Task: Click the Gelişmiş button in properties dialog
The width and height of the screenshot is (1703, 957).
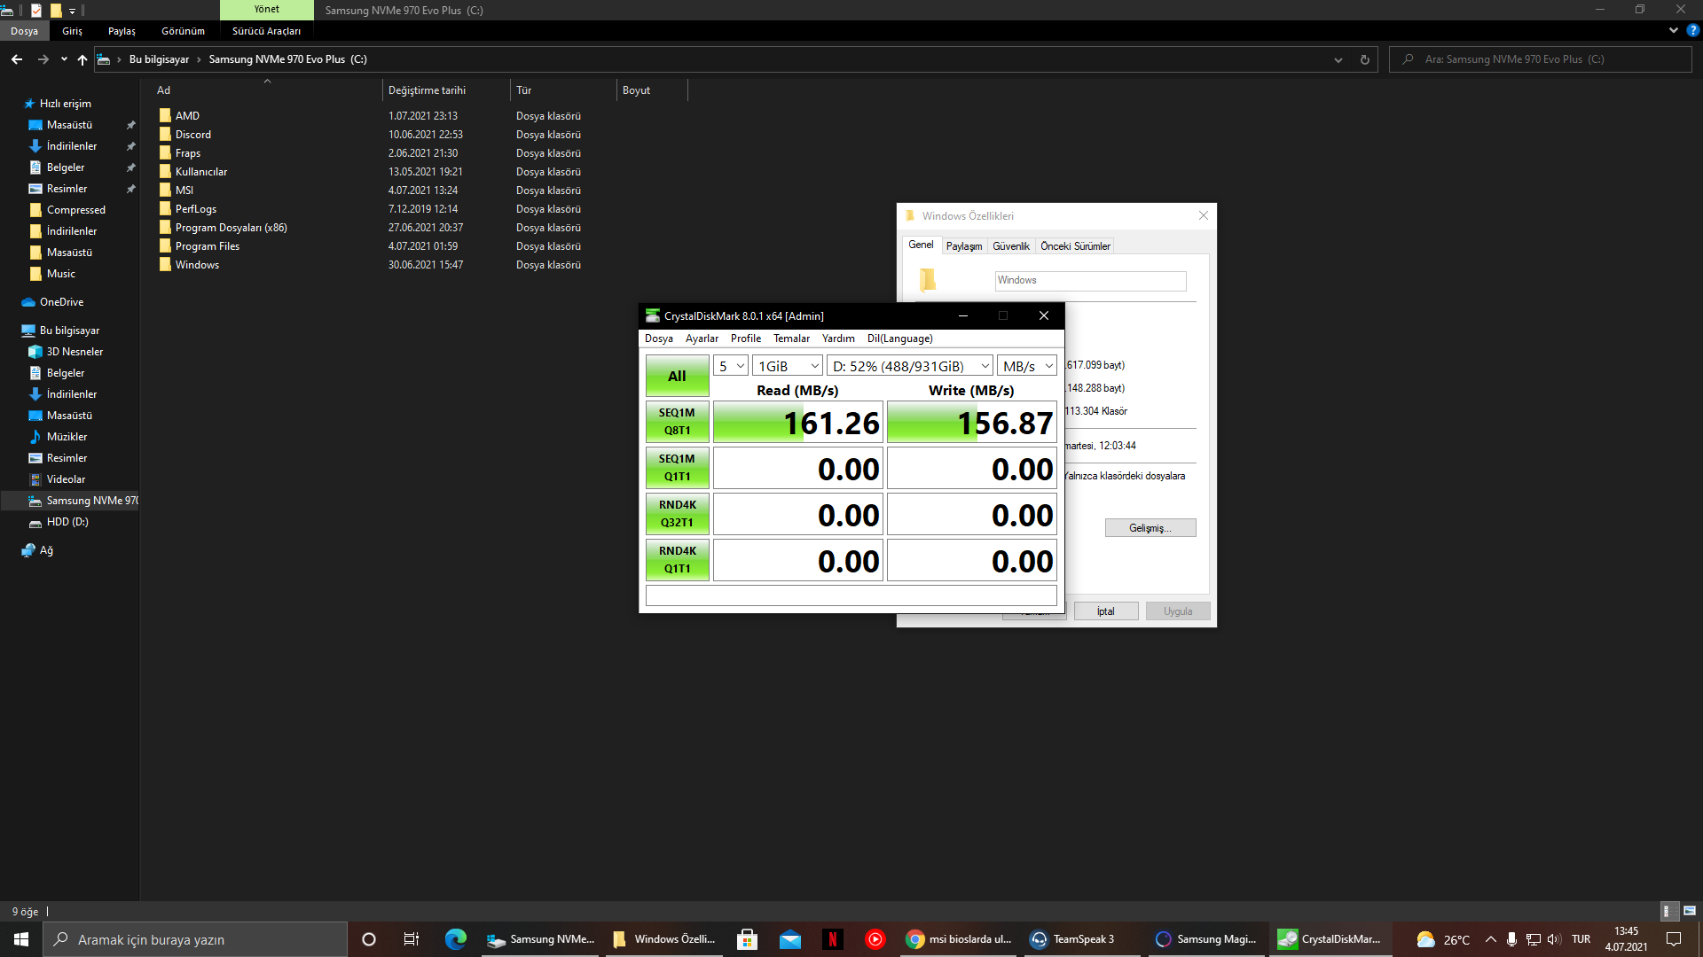Action: pyautogui.click(x=1150, y=528)
